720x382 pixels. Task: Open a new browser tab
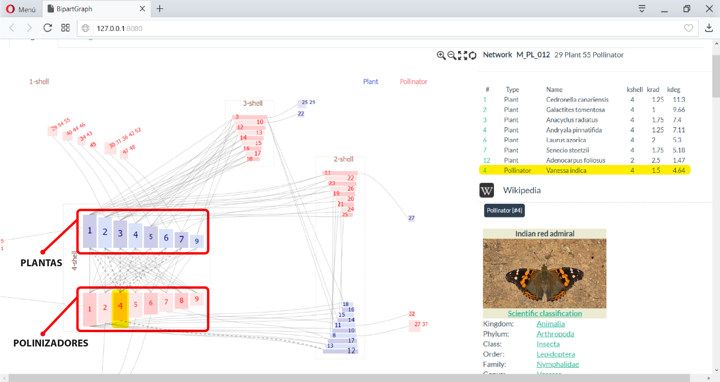click(160, 9)
